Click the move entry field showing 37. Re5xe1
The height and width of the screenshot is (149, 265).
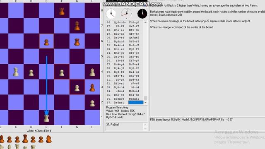125,127
